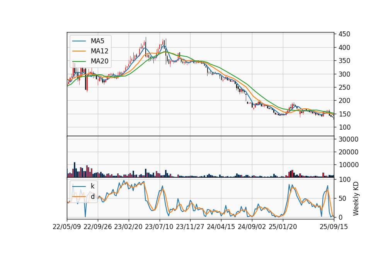Click the 23/11/27 date tick label
Viewport: 371px width, 267px height.
190,227
